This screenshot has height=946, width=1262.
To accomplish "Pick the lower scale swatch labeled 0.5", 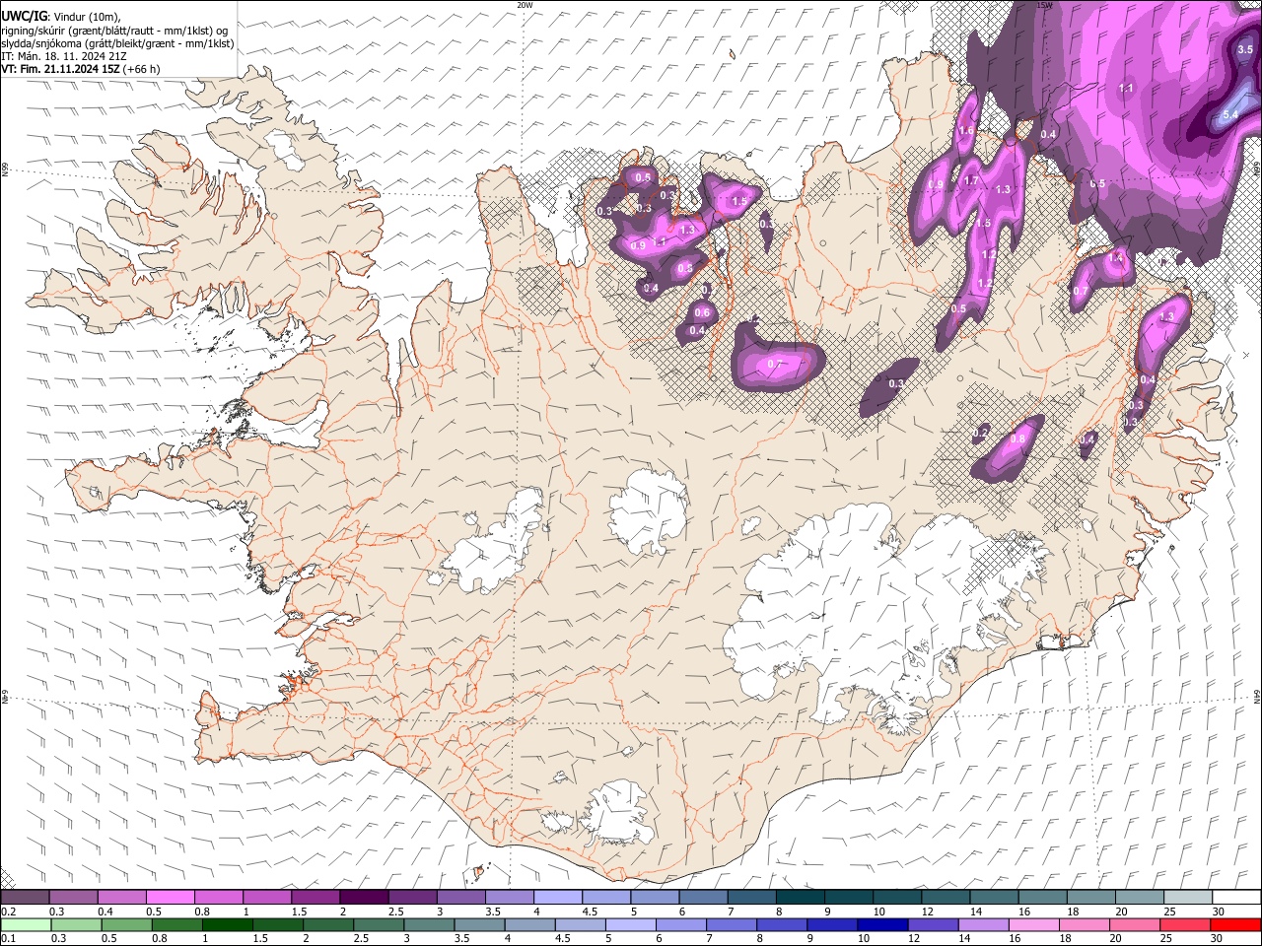I will pyautogui.click(x=126, y=924).
